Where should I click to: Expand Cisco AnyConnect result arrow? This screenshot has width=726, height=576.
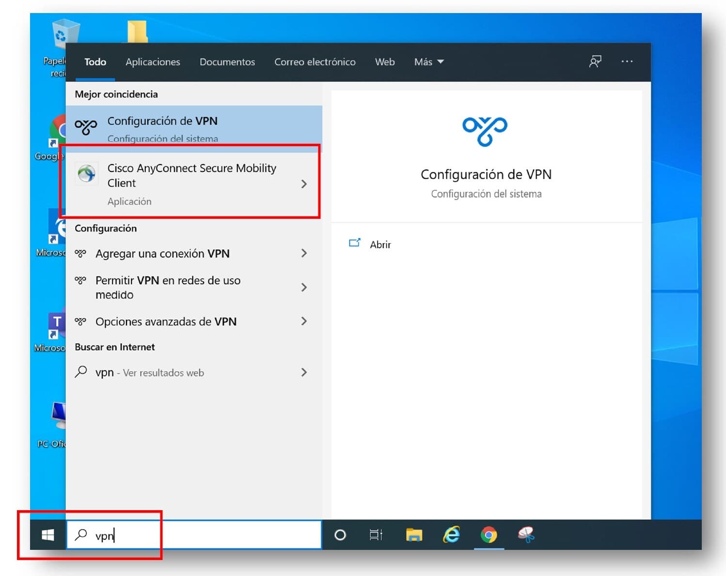(x=304, y=184)
